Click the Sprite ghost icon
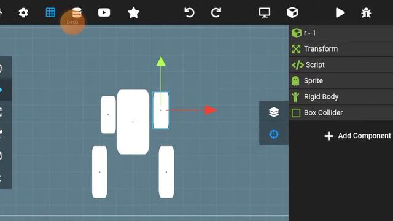Screen dimensions: 393x221 pos(295,81)
